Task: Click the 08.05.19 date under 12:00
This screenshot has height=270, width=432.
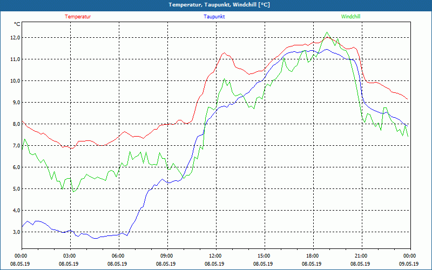Action: 214,264
